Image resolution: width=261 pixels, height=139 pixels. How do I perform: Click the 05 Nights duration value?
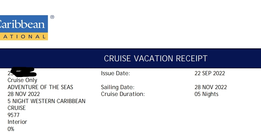pyautogui.click(x=206, y=94)
